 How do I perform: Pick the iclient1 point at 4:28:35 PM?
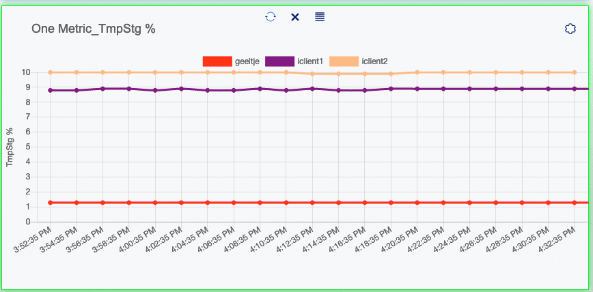pyautogui.click(x=522, y=89)
